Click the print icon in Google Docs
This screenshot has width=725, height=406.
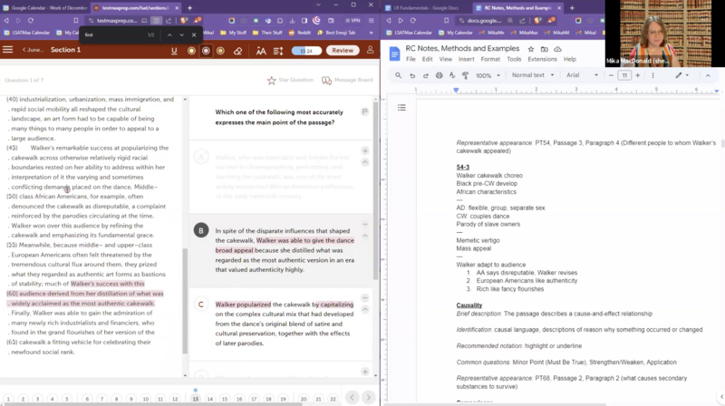coord(439,75)
